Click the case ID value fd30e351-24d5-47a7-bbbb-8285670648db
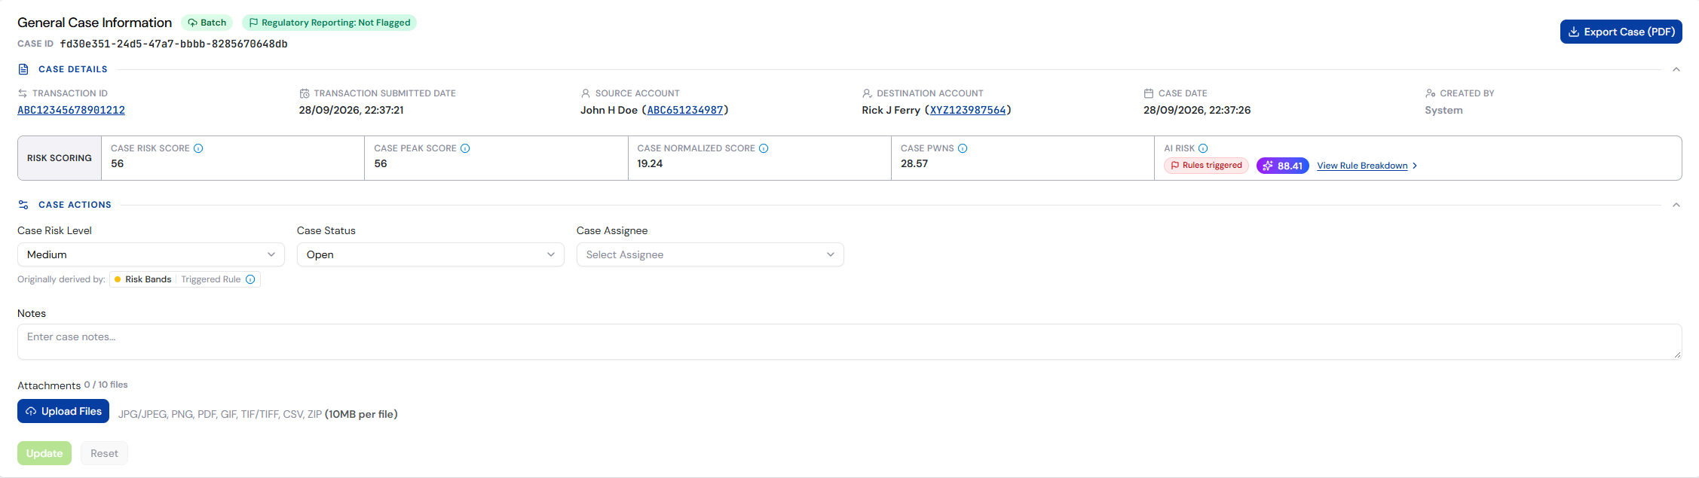Viewport: 1699px width, 478px height. (174, 44)
